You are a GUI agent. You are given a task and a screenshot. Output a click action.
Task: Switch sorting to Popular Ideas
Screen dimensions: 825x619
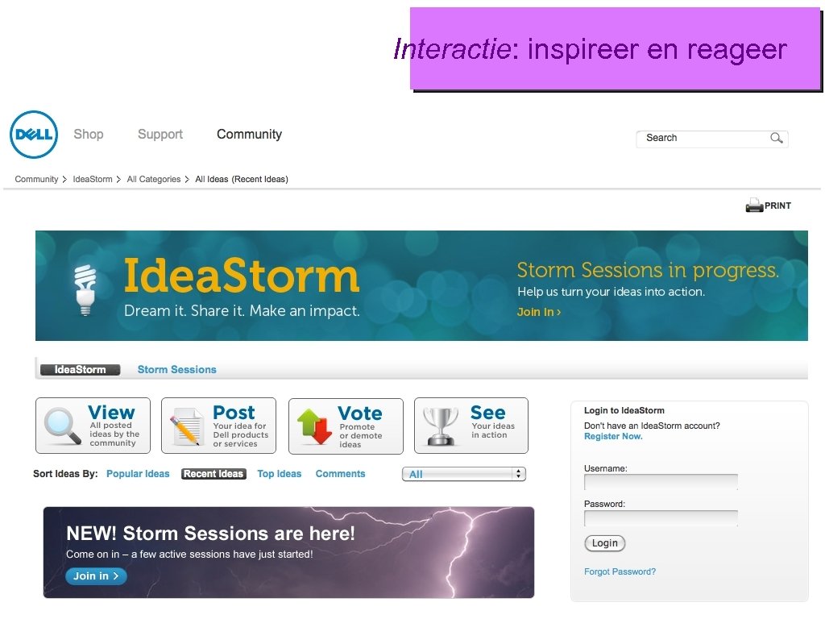pyautogui.click(x=138, y=474)
